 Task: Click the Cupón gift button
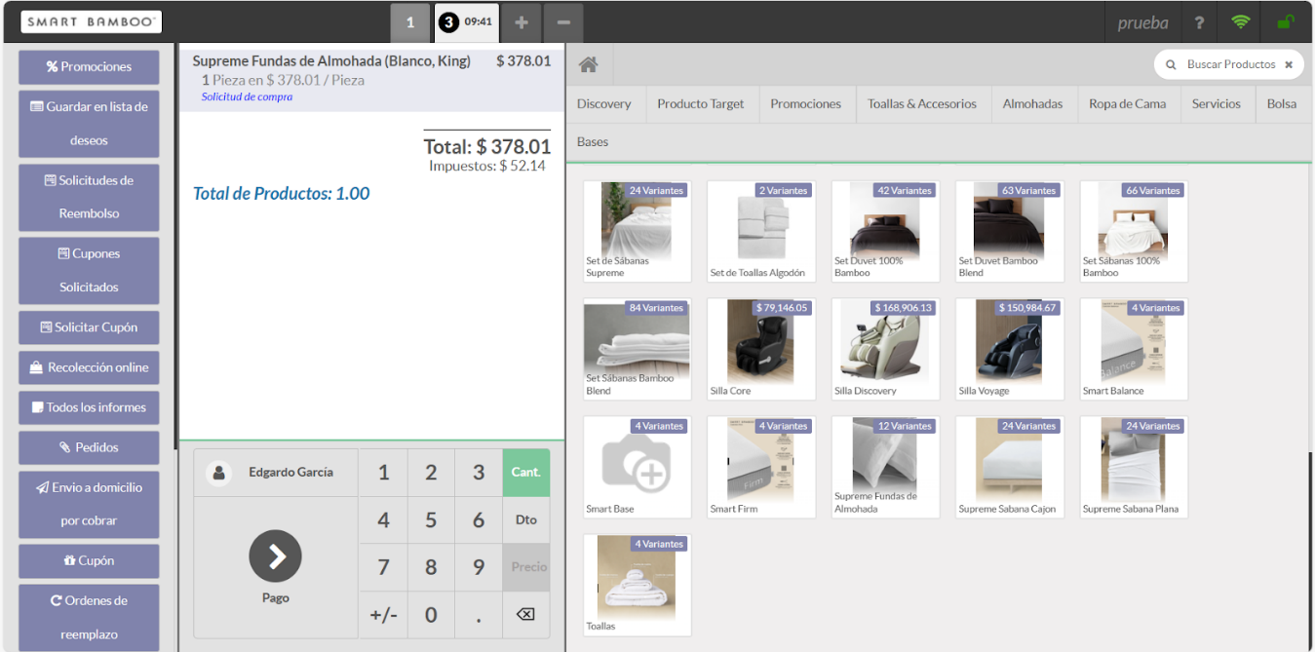[x=89, y=561]
